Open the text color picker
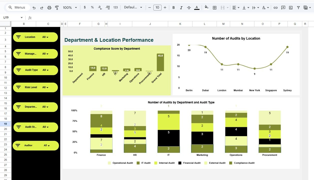 tap(197, 7)
